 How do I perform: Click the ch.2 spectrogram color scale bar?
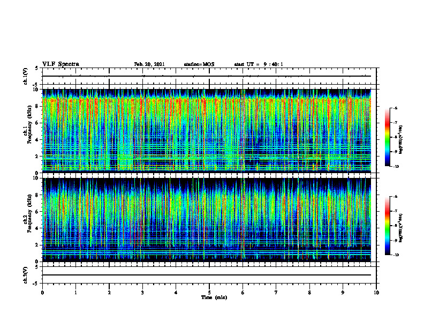pos(387,226)
